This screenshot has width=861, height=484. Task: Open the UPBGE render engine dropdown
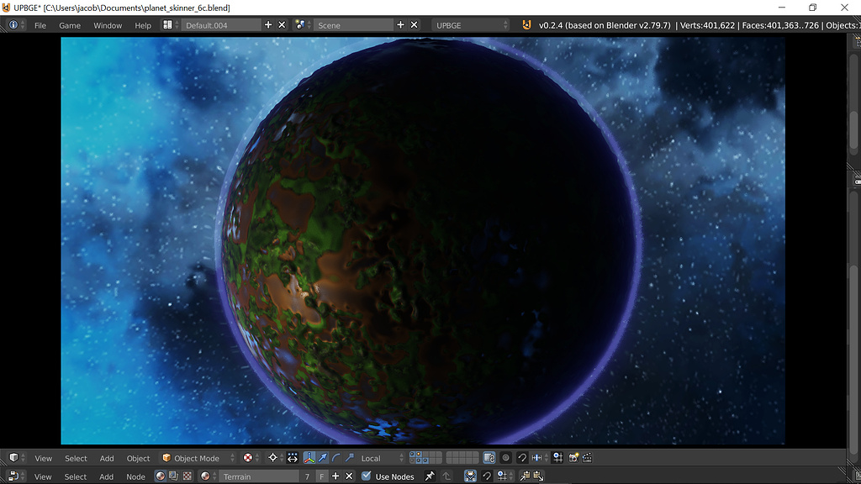click(471, 25)
